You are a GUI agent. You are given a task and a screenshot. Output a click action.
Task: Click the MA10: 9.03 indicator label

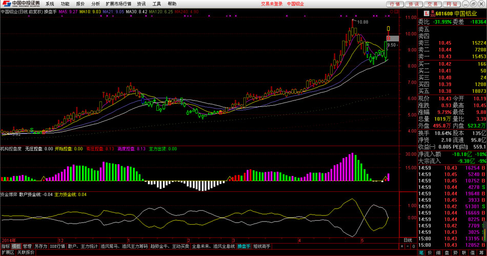click(x=90, y=12)
